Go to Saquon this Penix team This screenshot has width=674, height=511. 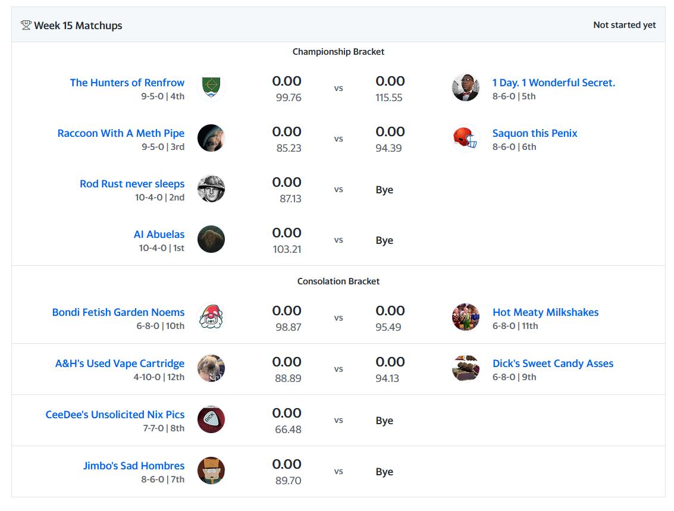point(535,133)
